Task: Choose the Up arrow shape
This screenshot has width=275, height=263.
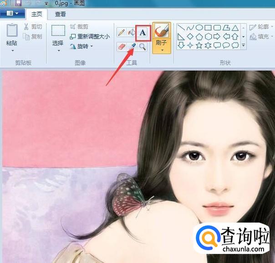Action: click(235, 37)
